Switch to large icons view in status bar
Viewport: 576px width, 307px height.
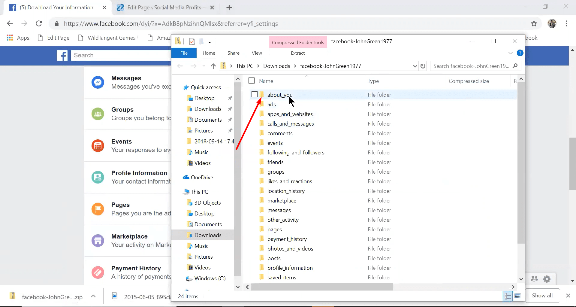point(518,296)
